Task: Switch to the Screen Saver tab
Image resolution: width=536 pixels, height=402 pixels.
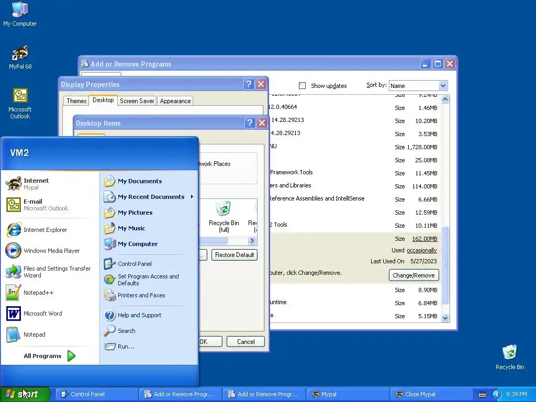Action: click(x=137, y=101)
